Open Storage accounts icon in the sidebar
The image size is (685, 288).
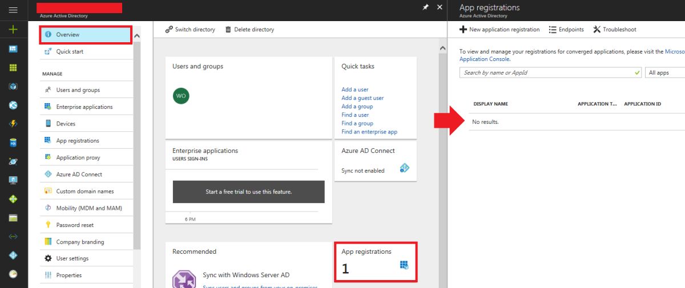[13, 218]
